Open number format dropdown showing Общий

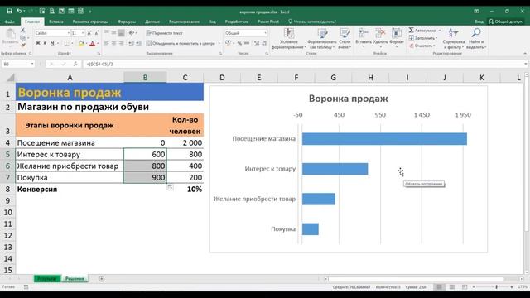265,33
